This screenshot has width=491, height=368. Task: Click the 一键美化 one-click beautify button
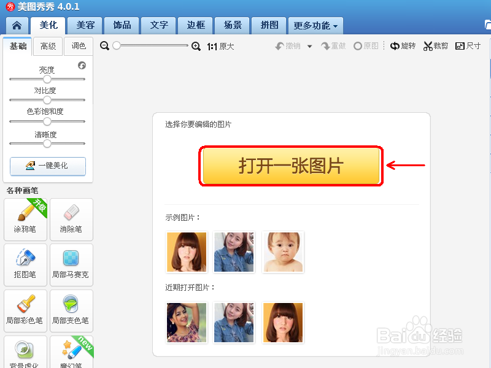tap(48, 166)
